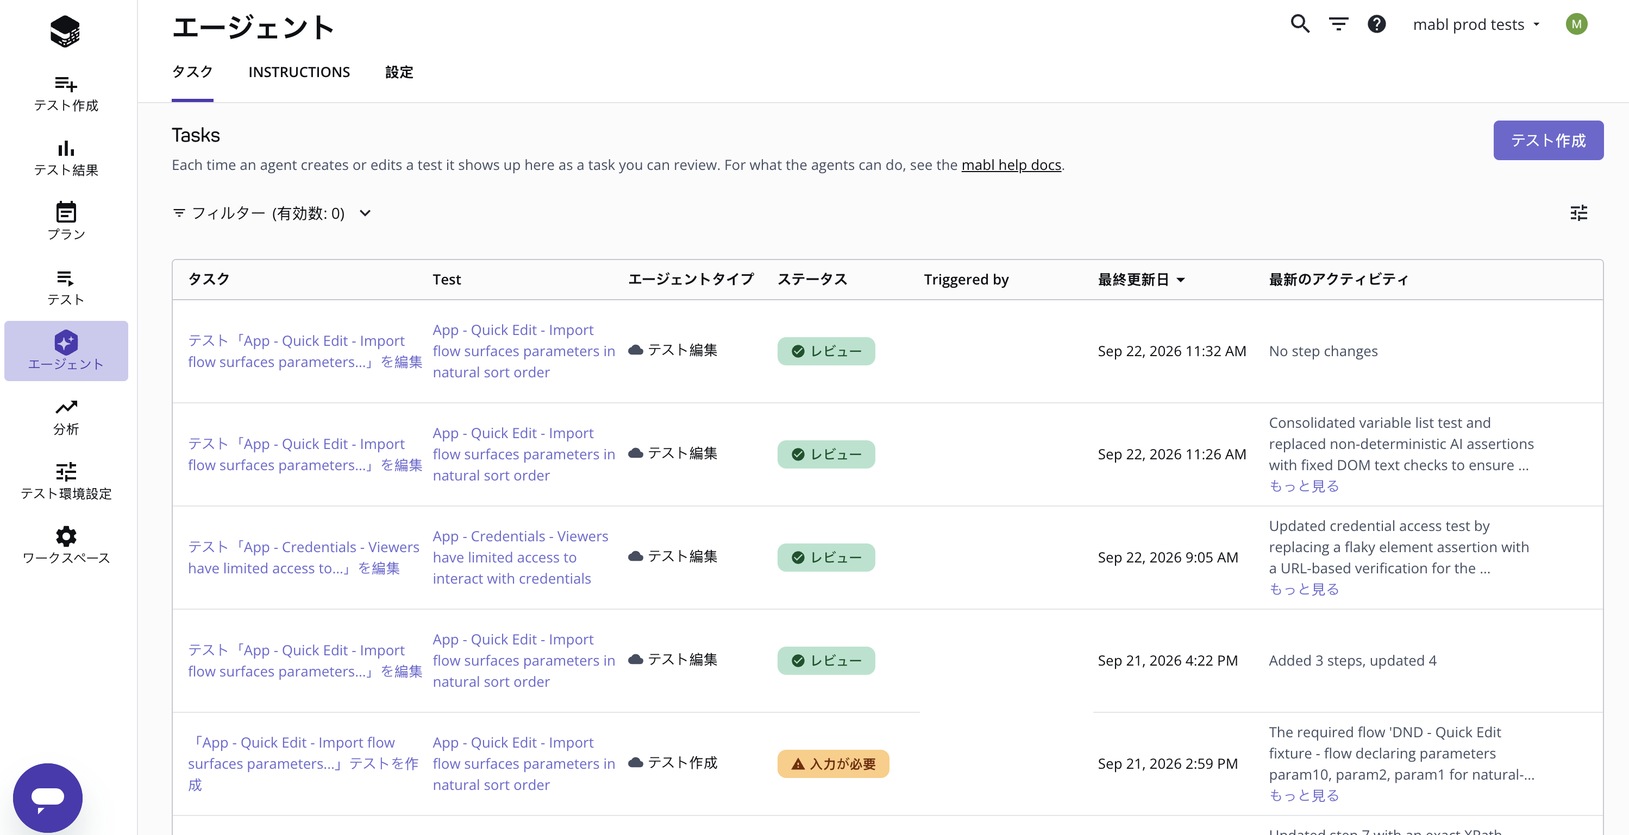Click もっと見る under Consolidated variable list text
This screenshot has width=1629, height=835.
point(1304,486)
